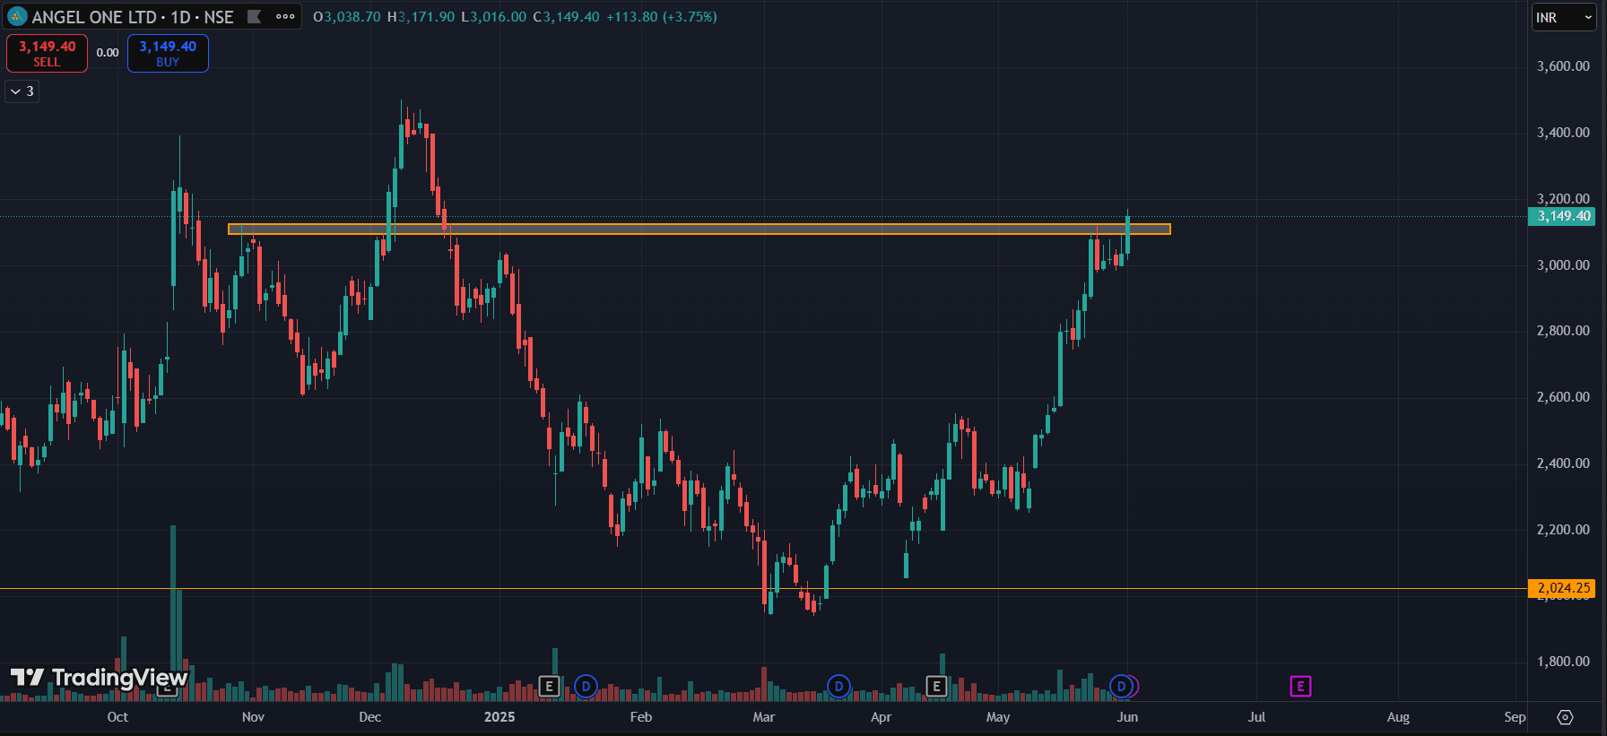Click the 1,800.00 price scale label
The height and width of the screenshot is (736, 1607).
click(x=1563, y=662)
